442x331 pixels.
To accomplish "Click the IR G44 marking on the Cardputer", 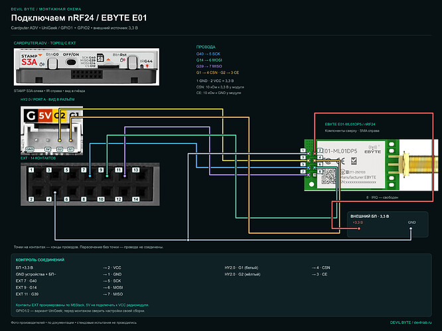I will coord(146,63).
